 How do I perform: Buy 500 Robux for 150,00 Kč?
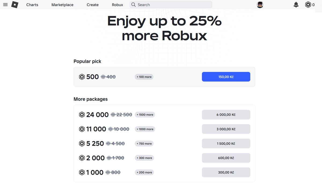tap(226, 77)
